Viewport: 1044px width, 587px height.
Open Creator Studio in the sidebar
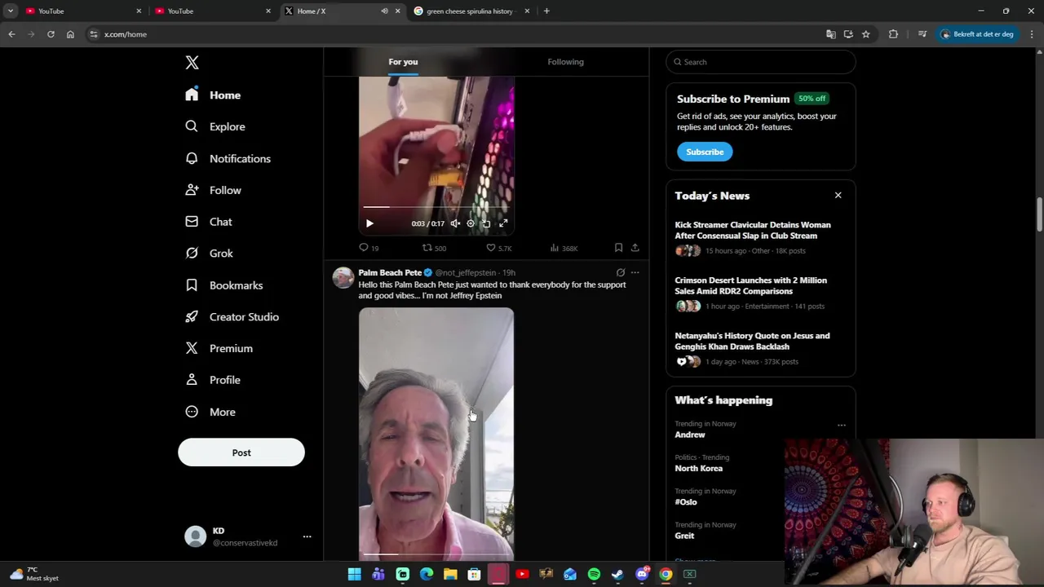coord(232,316)
